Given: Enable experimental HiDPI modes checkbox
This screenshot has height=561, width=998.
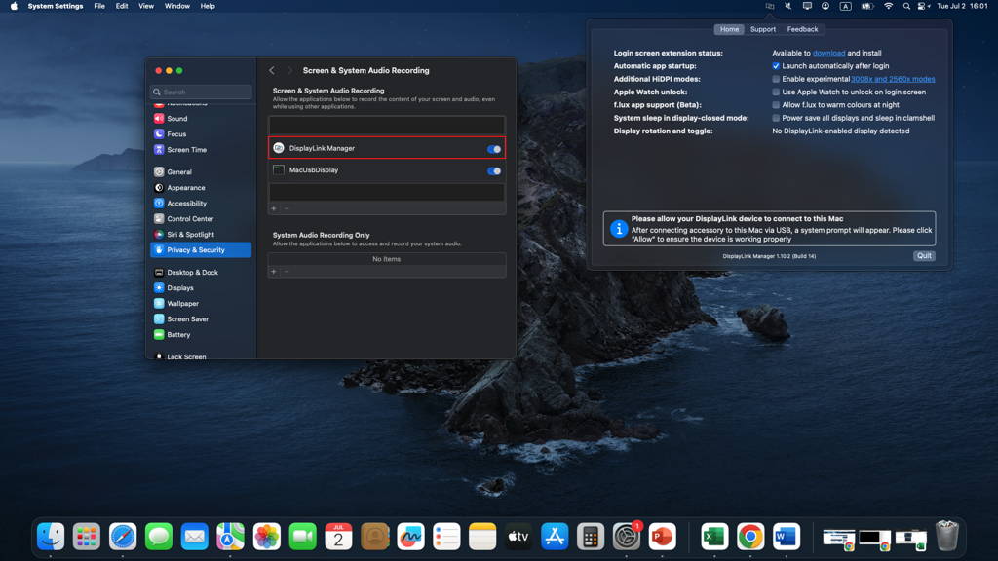Looking at the screenshot, I should (776, 79).
